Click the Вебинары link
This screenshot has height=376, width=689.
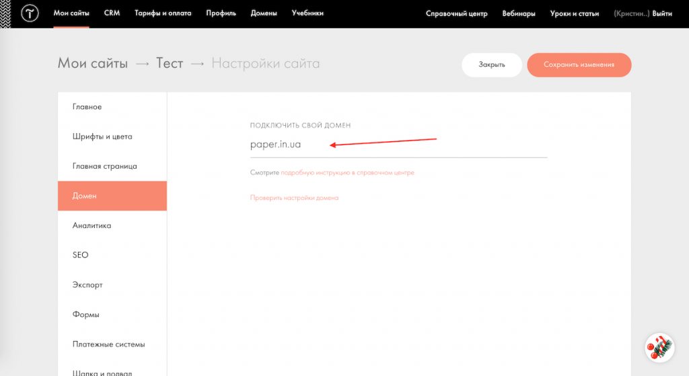[518, 13]
